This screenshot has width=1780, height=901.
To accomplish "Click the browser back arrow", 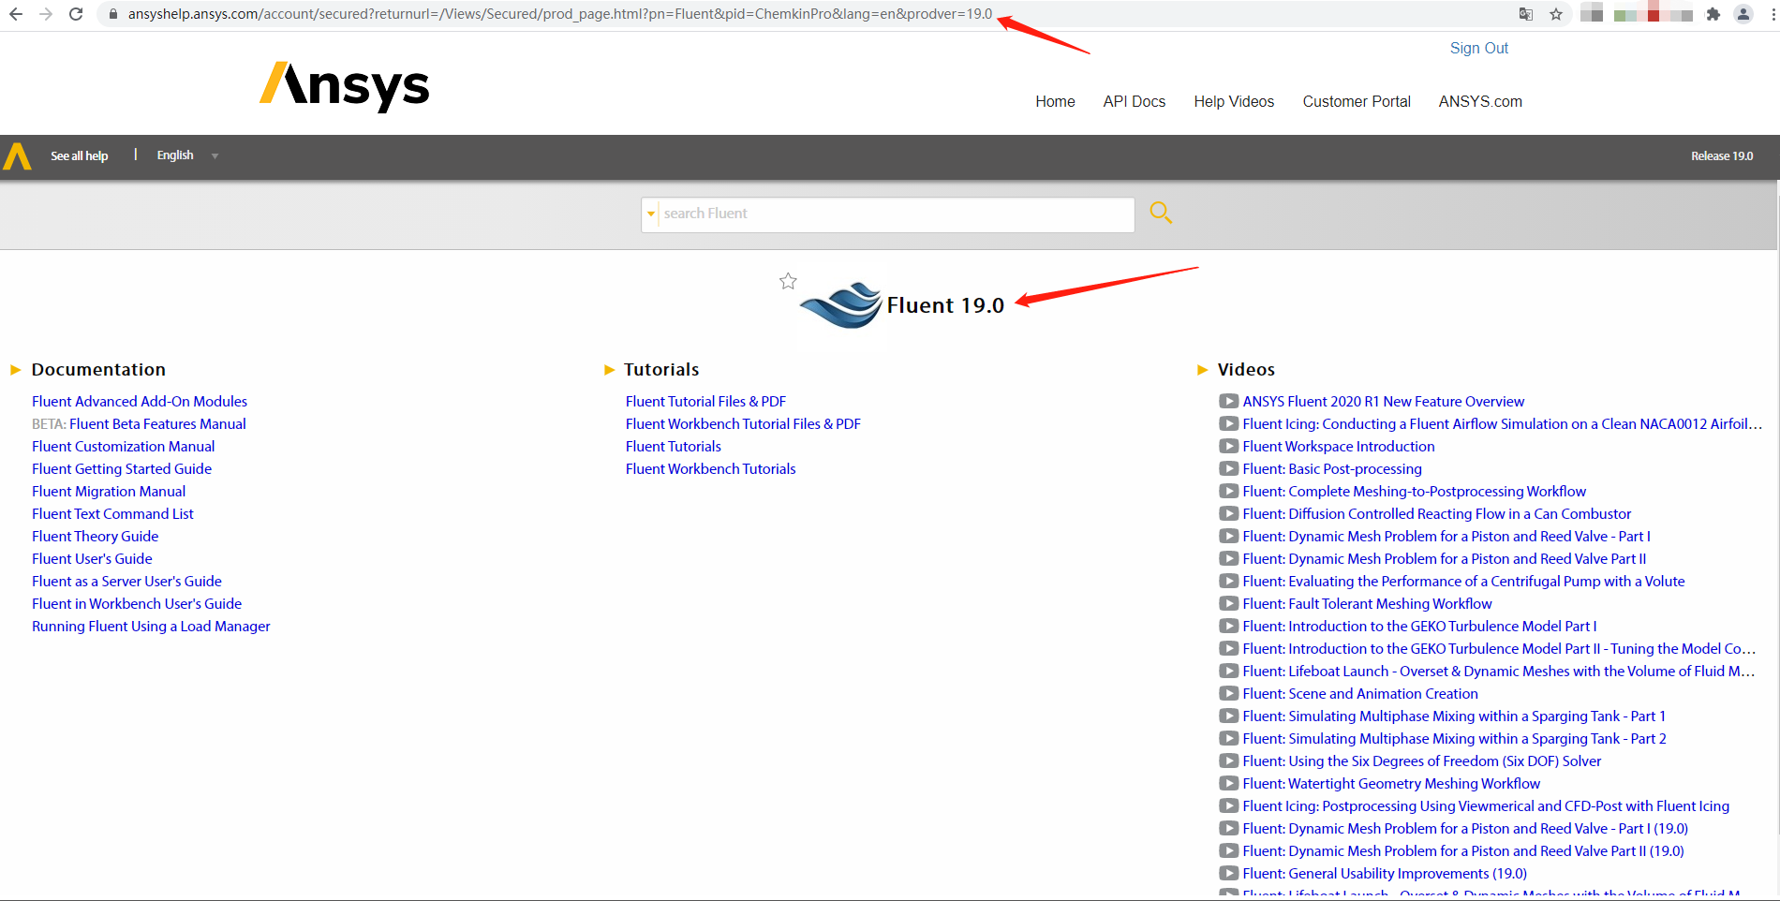I will click(x=16, y=14).
